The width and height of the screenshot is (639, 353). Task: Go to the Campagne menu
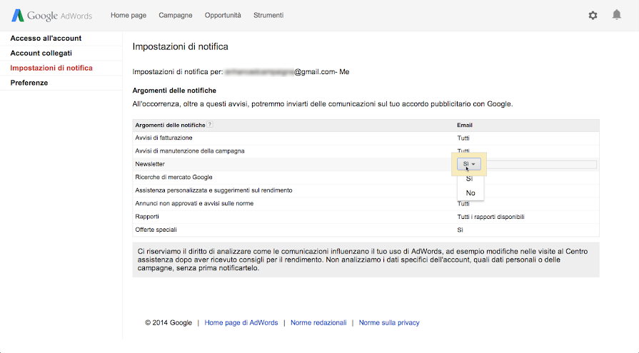coord(175,15)
